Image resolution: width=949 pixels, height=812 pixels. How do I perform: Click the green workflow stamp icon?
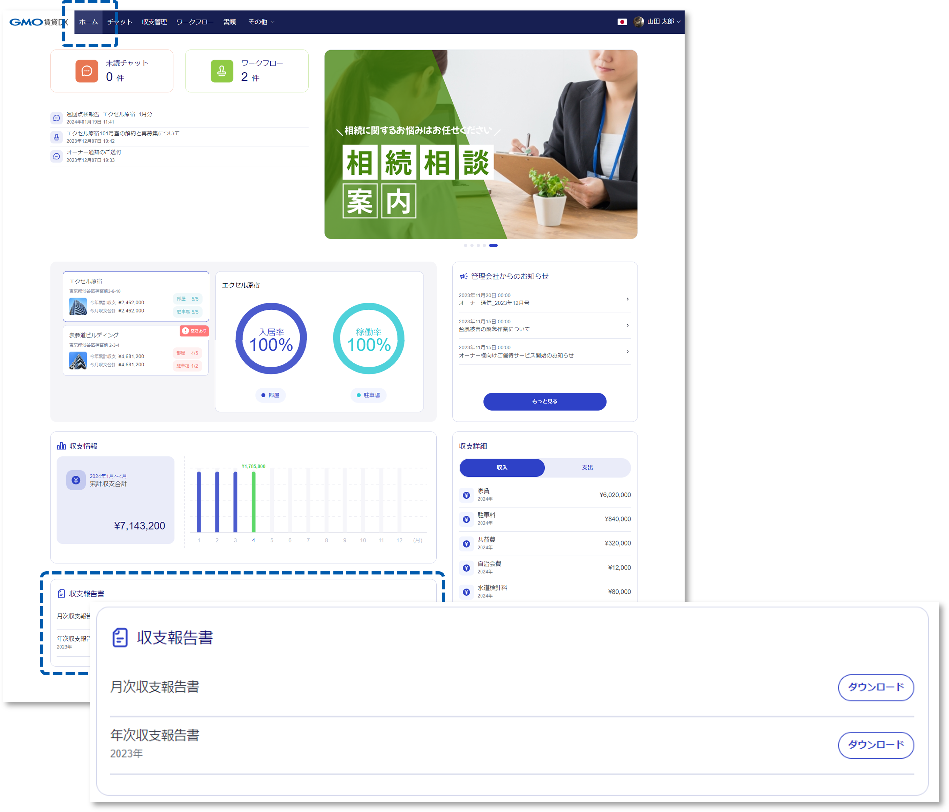(222, 71)
